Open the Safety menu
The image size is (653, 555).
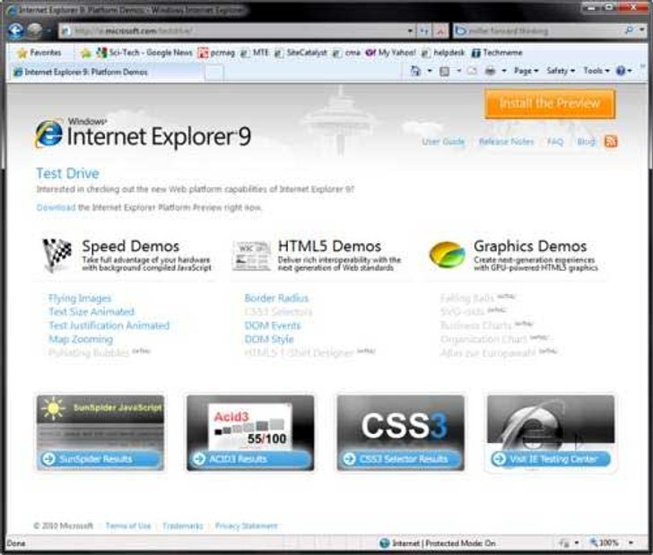tap(561, 71)
